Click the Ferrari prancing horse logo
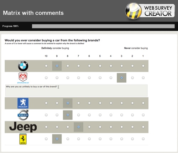Viewport: 178px width, 153px height. tap(23, 139)
